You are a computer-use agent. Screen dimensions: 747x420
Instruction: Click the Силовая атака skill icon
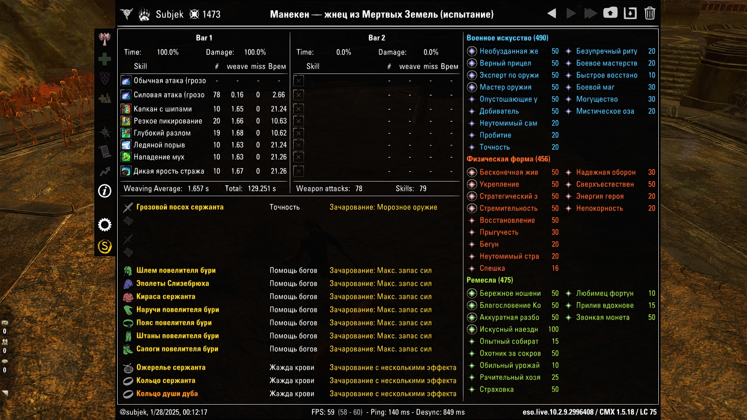tap(126, 95)
